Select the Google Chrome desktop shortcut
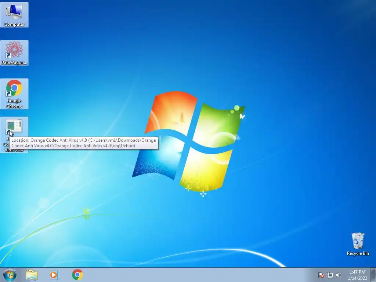 pyautogui.click(x=14, y=94)
